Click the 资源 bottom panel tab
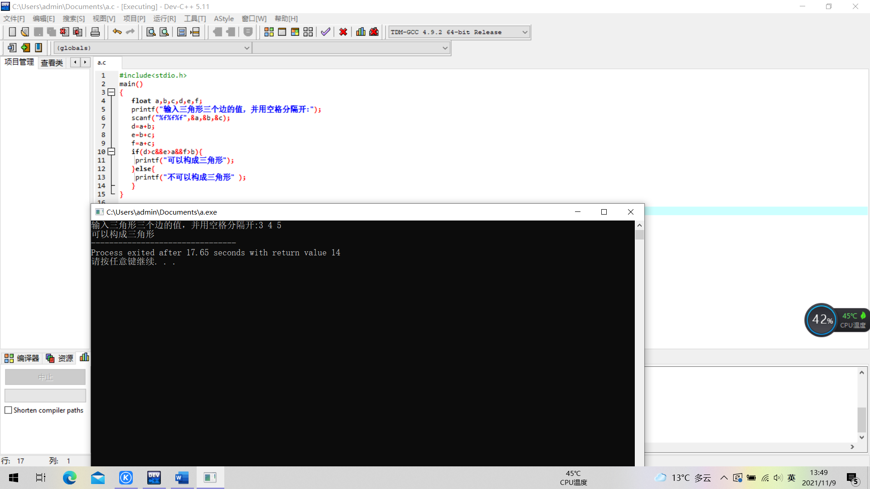 tap(60, 358)
